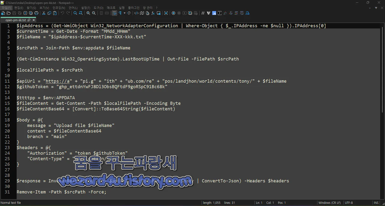
Task: Click the Cut scissors icon
Action: pos(44,13)
